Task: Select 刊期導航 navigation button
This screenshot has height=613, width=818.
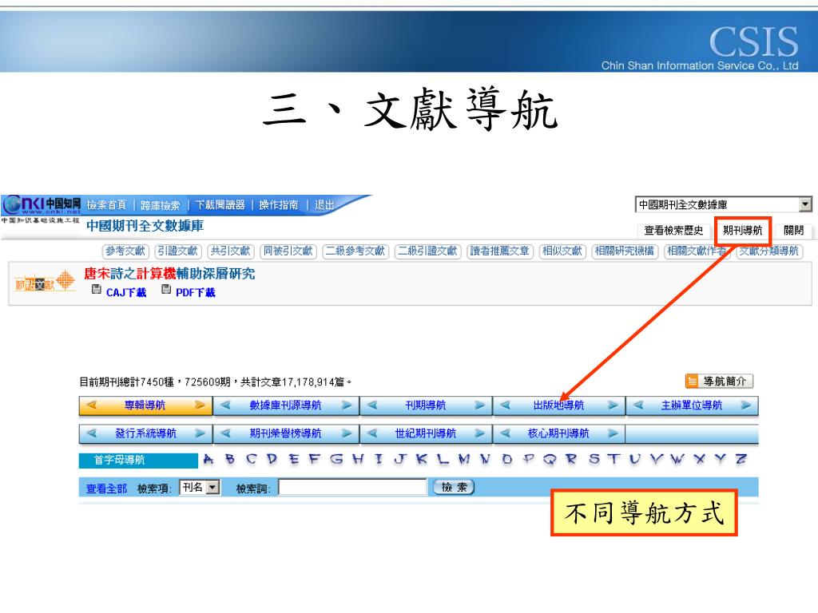Action: click(x=426, y=405)
